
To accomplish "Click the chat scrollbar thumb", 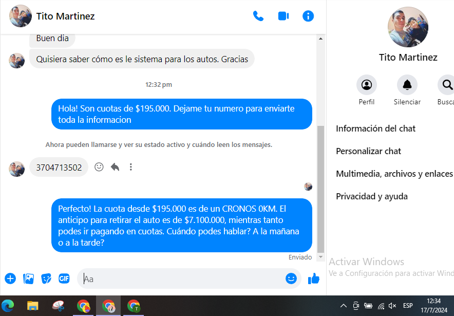I will click(x=320, y=190).
